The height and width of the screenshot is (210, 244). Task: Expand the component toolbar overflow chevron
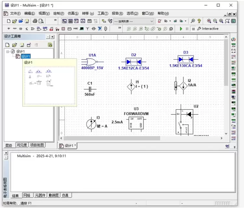pos(120,28)
